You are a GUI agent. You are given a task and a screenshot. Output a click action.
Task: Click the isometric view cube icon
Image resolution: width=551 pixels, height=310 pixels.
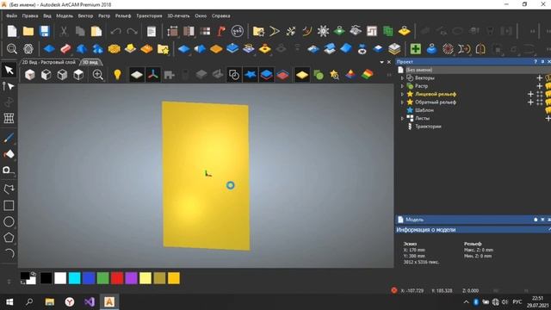(x=30, y=75)
